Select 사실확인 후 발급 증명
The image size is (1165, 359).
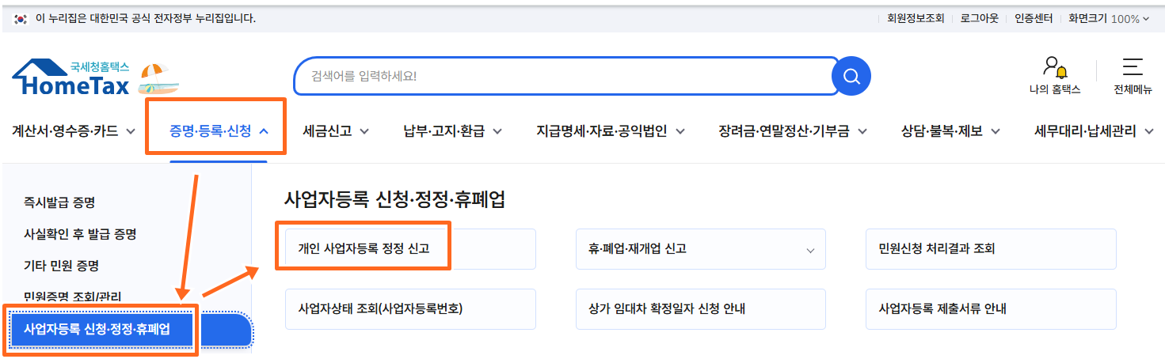tap(80, 235)
